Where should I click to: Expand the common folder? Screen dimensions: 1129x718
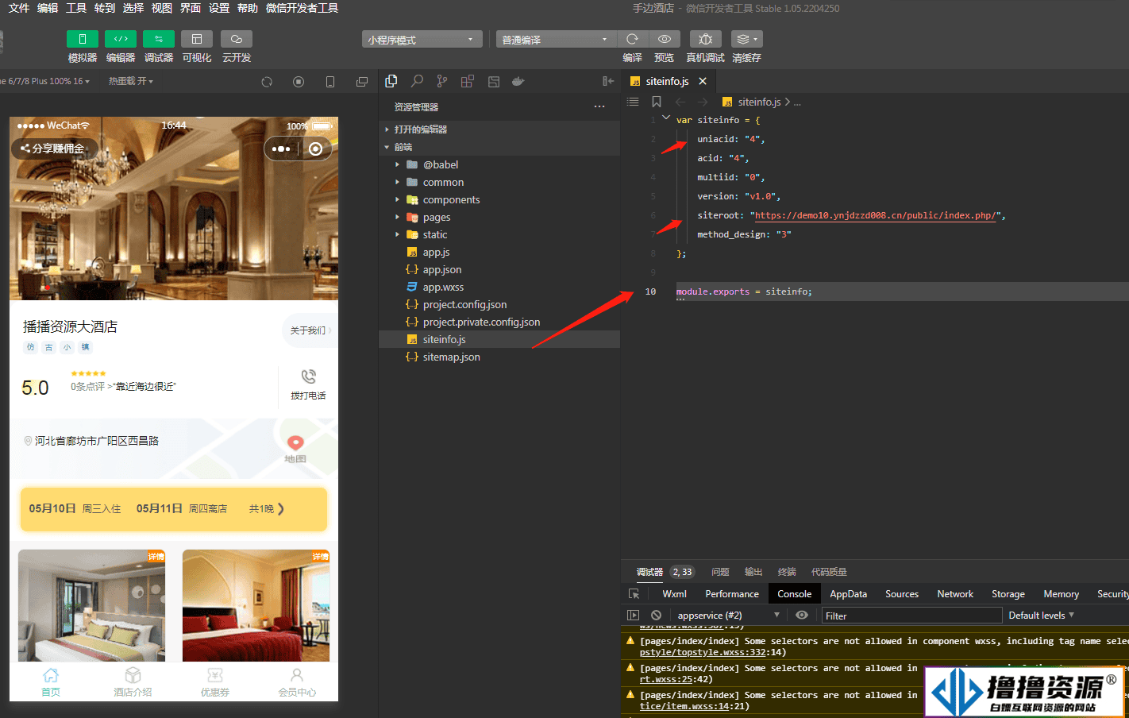pos(499,182)
